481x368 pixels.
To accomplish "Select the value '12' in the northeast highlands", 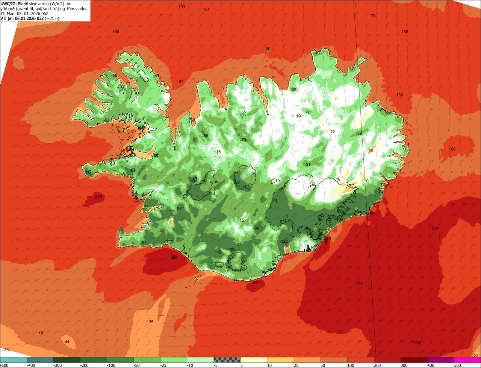I will 332,132.
